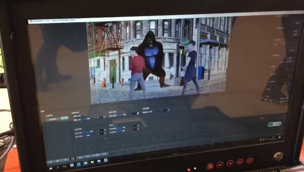Image resolution: width=304 pixels, height=172 pixels.
Task: Click the system tray clock
Action: 273,138
